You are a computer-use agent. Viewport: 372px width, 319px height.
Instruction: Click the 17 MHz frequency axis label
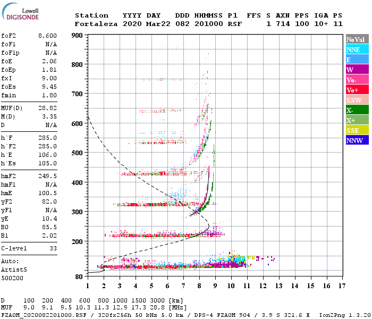tap(342, 286)
